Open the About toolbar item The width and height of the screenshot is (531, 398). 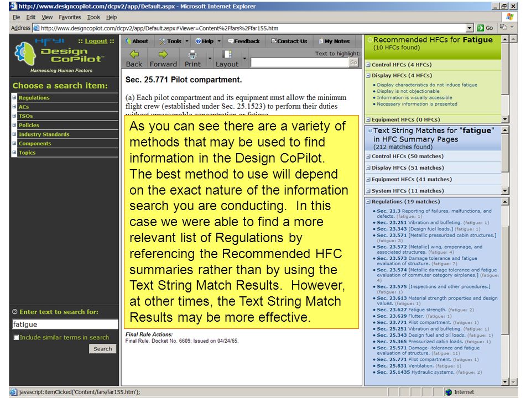pyautogui.click(x=137, y=41)
